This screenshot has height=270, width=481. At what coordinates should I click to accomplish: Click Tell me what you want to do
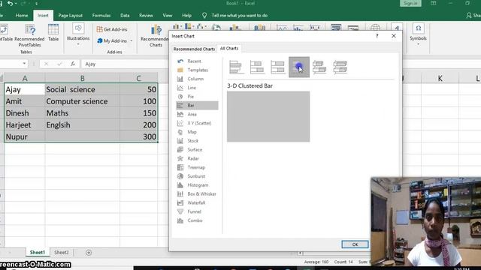pyautogui.click(x=239, y=15)
